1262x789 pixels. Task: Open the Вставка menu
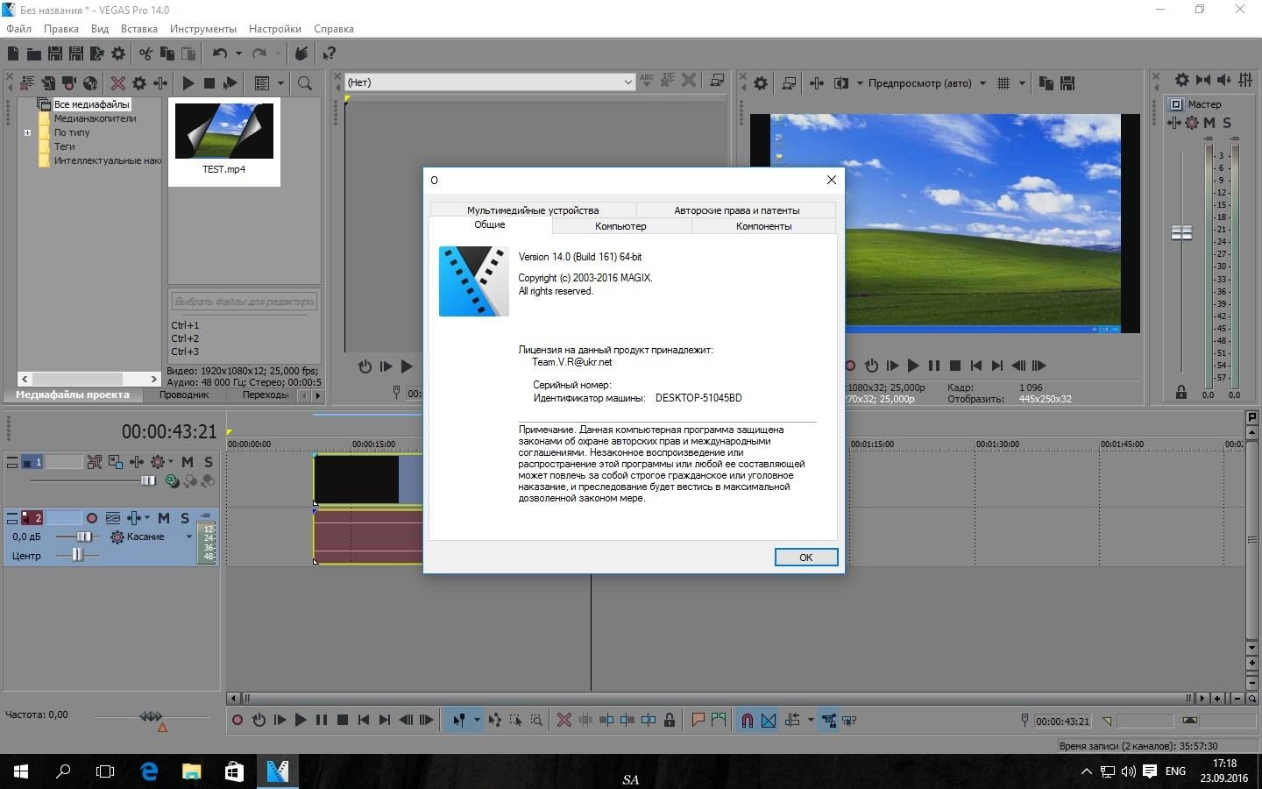pos(139,29)
